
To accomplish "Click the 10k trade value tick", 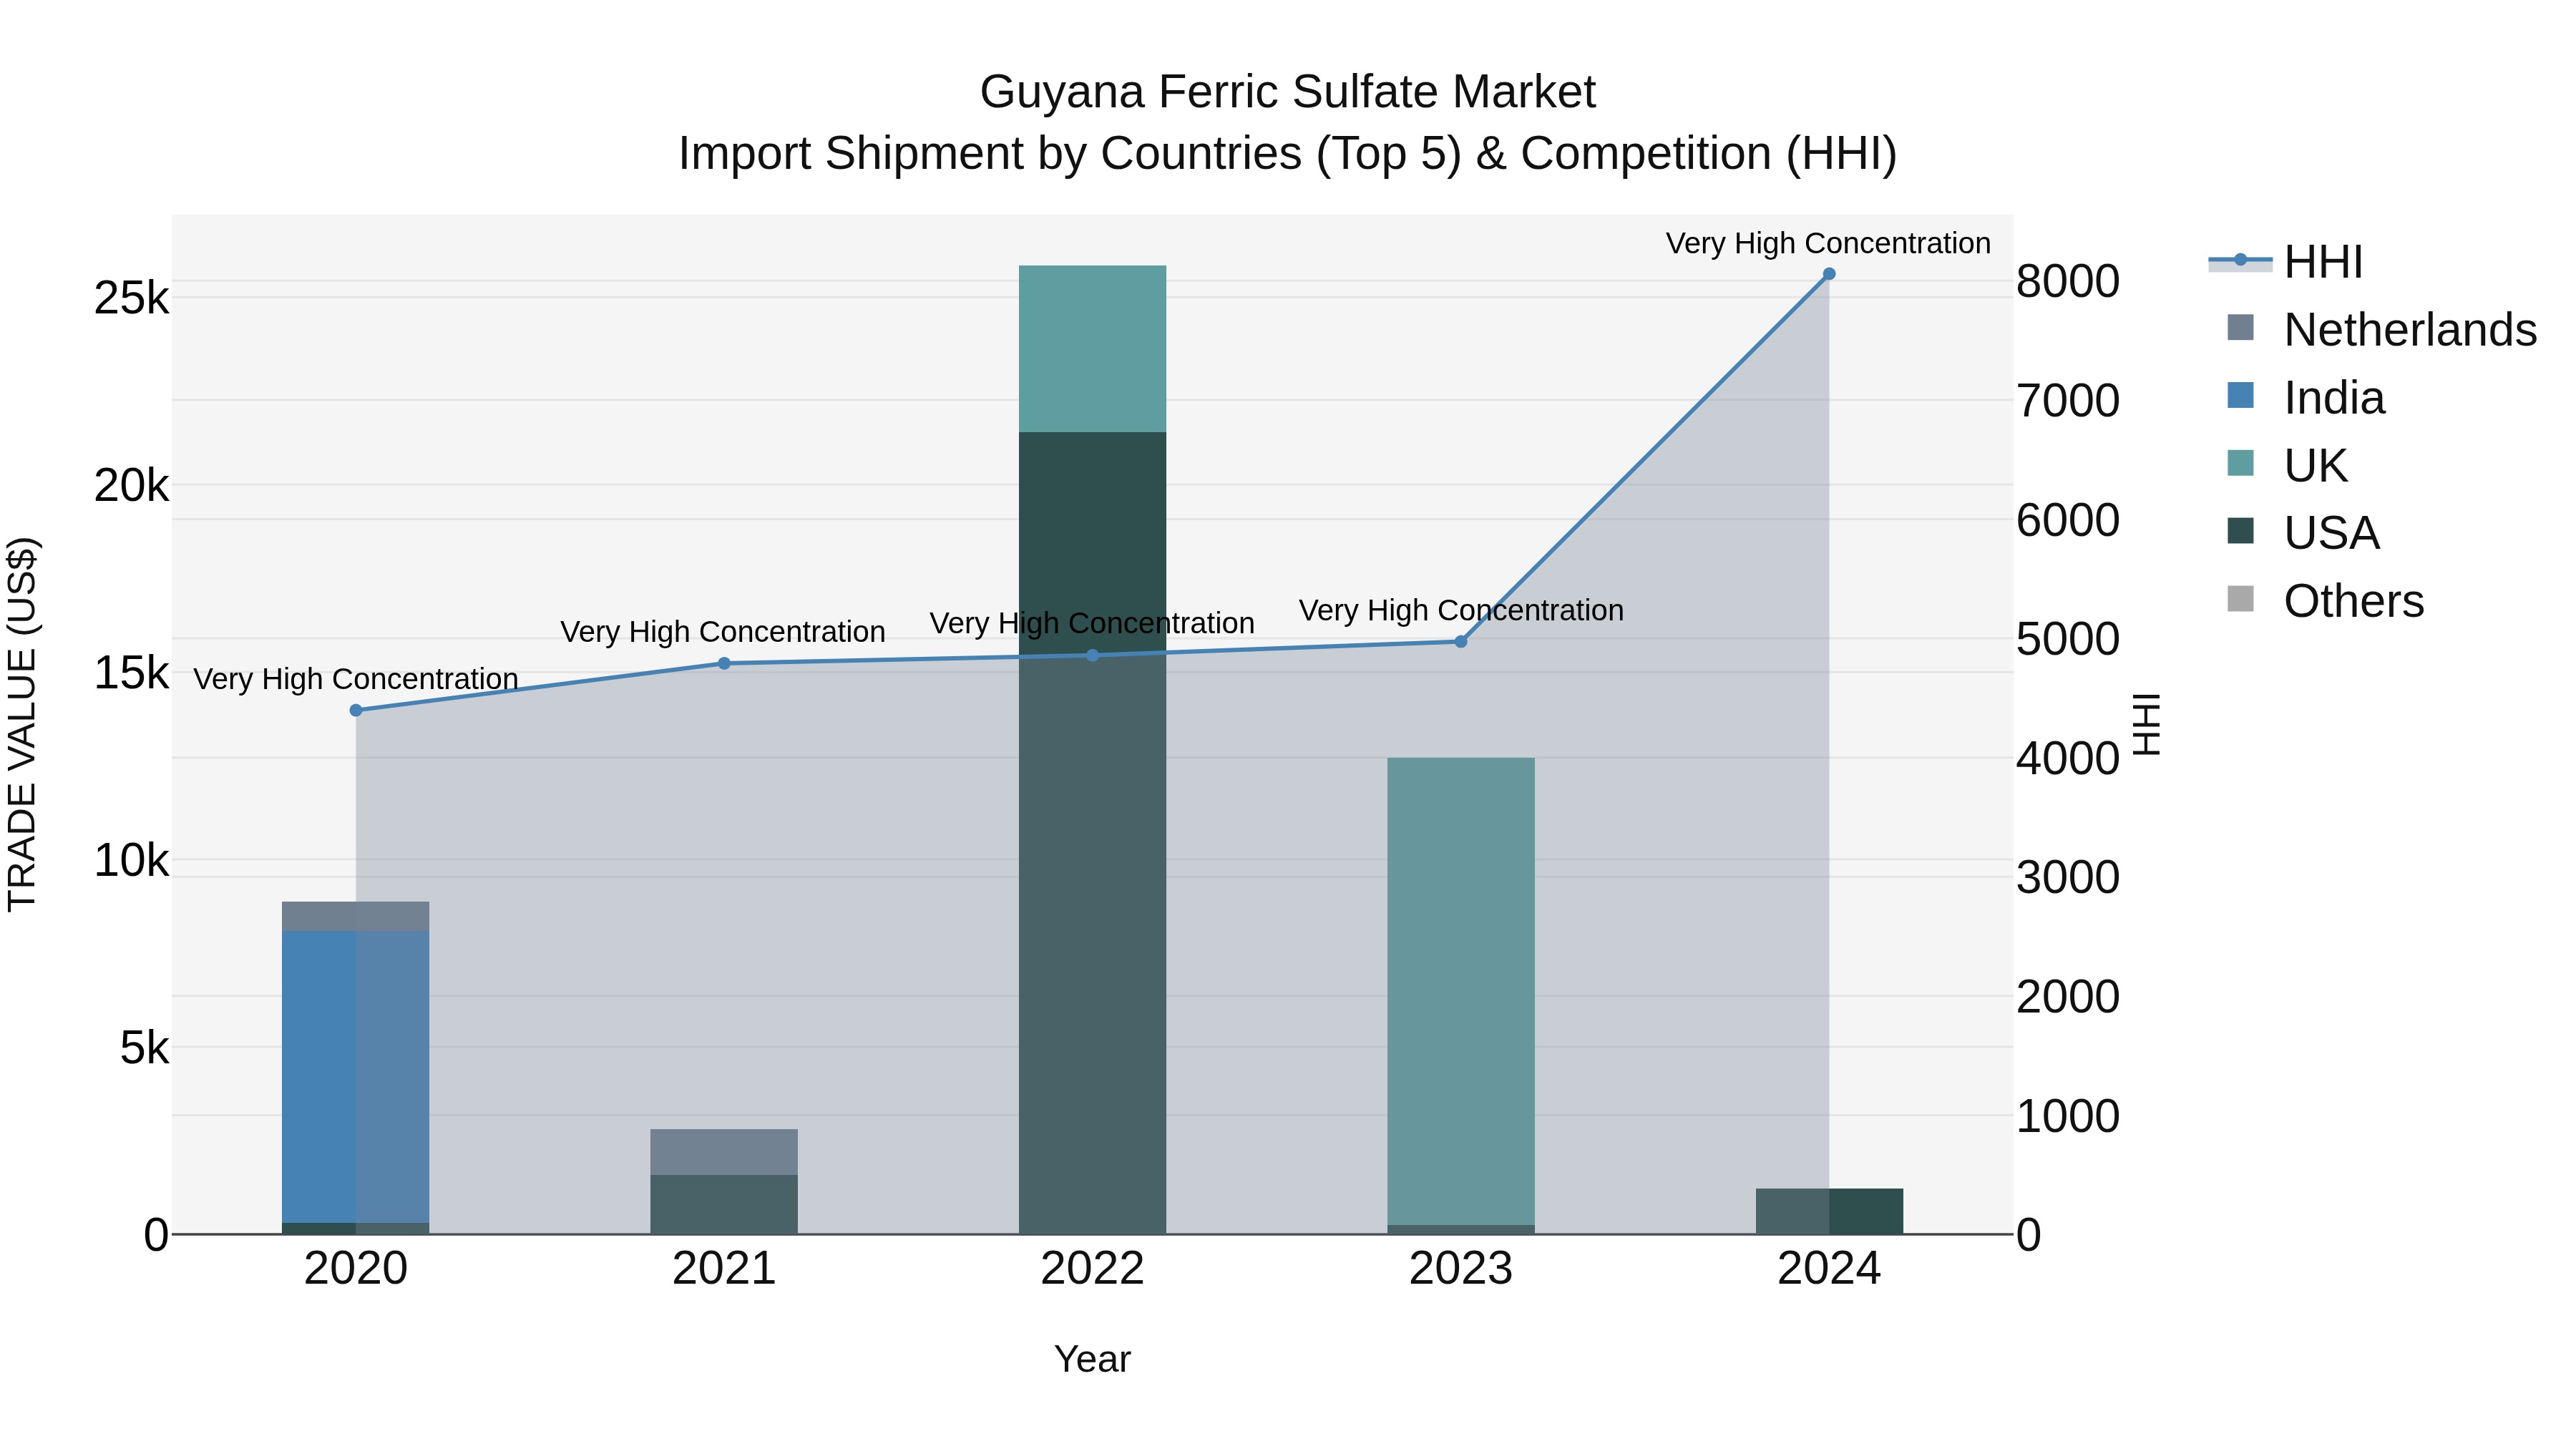I will click(x=131, y=860).
